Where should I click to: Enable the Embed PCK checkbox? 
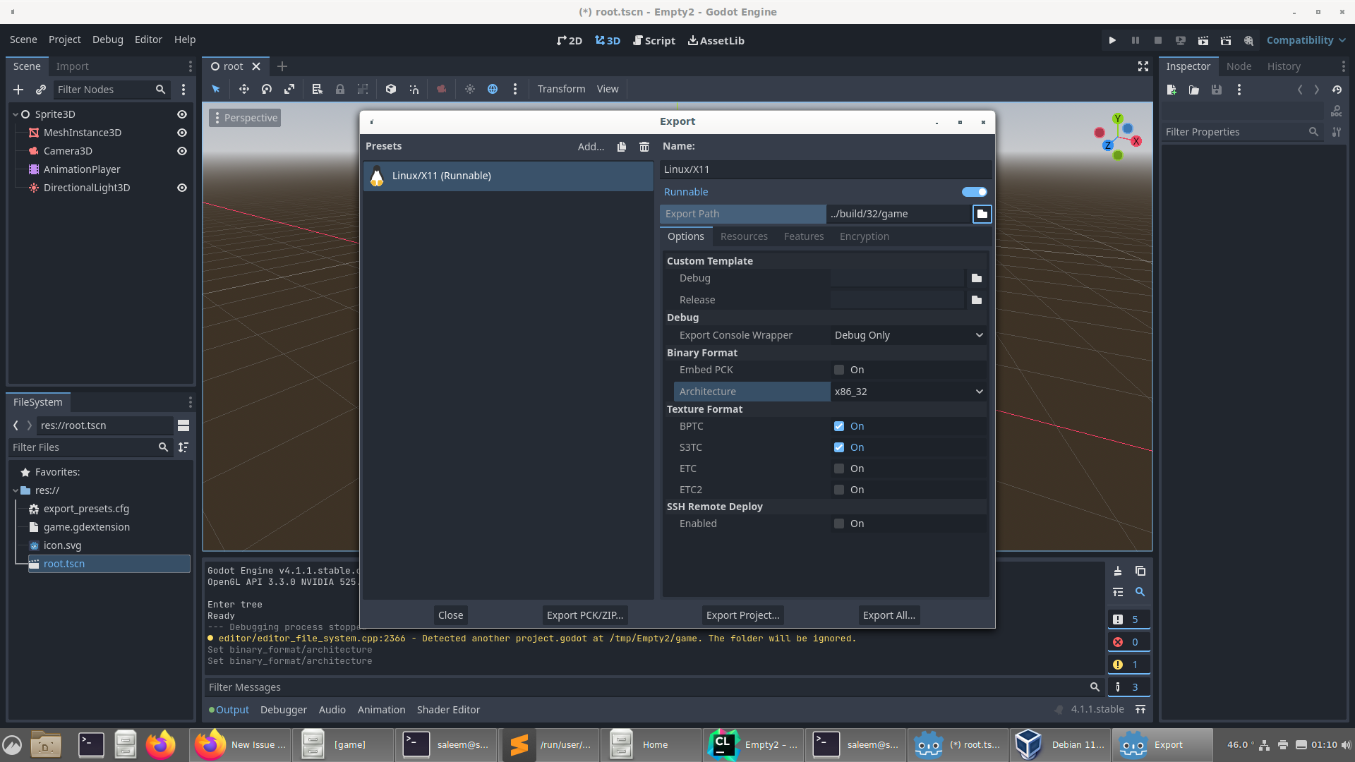pyautogui.click(x=838, y=370)
